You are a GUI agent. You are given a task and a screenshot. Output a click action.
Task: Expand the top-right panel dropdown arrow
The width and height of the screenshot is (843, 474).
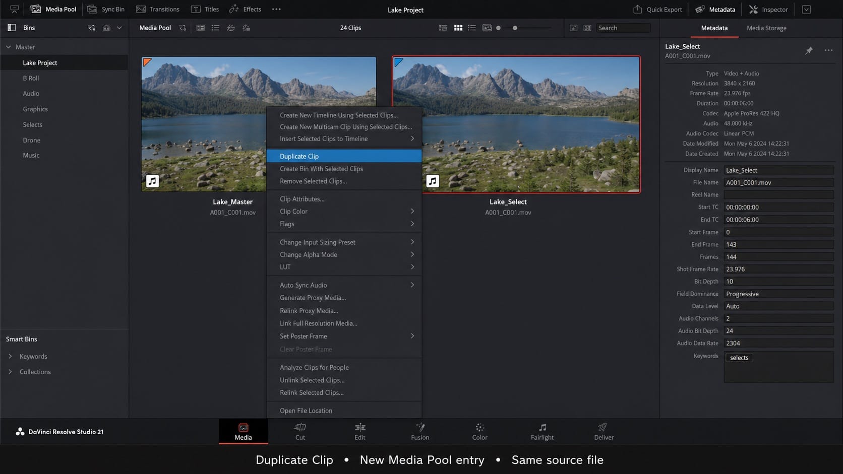806,9
